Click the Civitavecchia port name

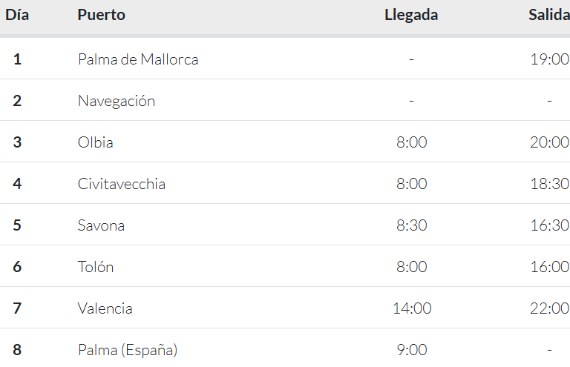click(122, 184)
